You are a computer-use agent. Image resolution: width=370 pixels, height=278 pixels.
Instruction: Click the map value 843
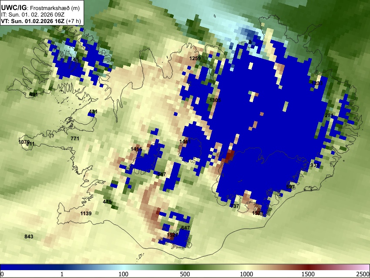point(29,237)
